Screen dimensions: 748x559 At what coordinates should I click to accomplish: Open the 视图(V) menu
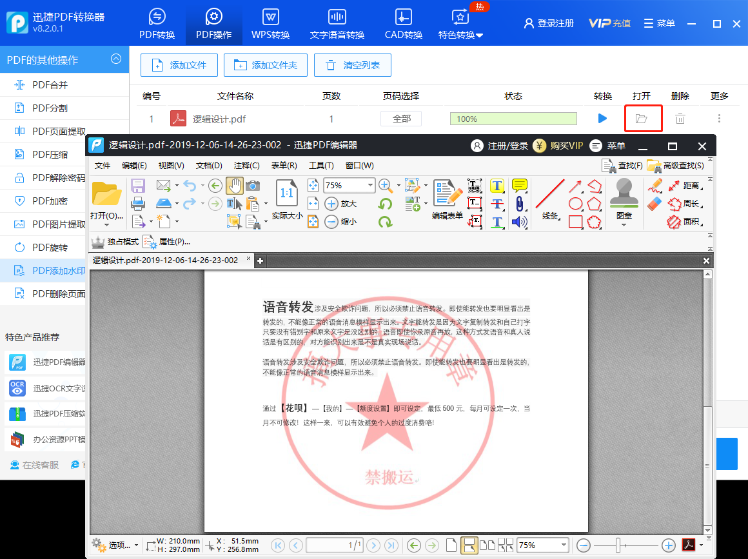coord(172,166)
